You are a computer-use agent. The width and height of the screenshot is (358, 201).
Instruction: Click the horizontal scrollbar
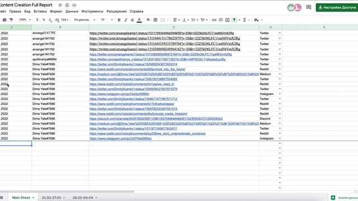point(67,192)
